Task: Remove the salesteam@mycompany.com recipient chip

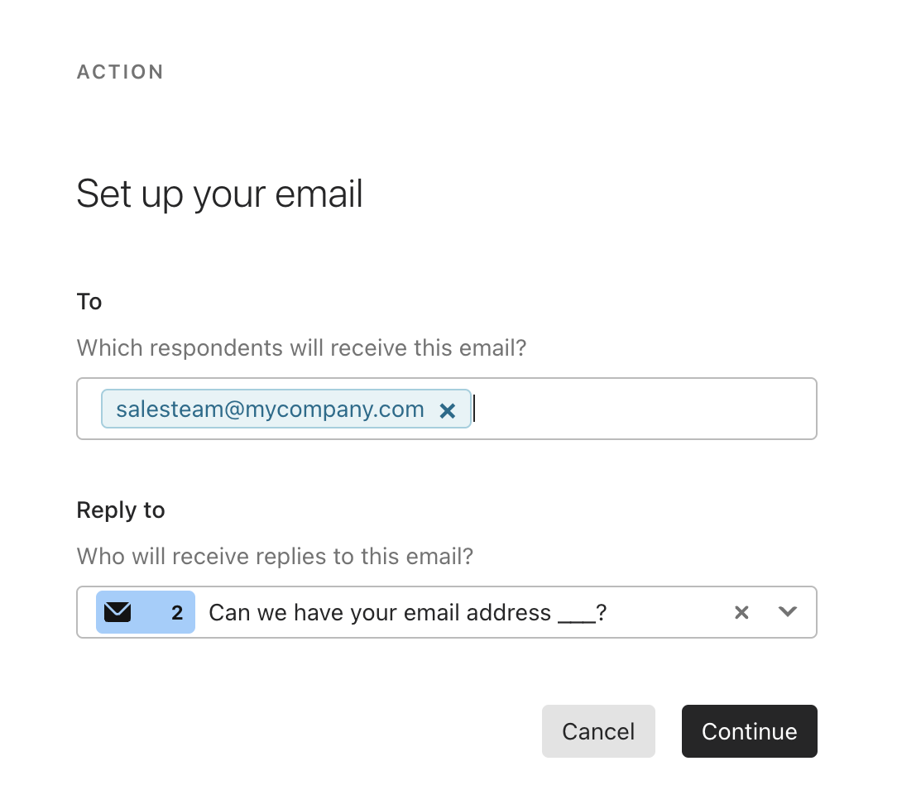Action: coord(448,410)
